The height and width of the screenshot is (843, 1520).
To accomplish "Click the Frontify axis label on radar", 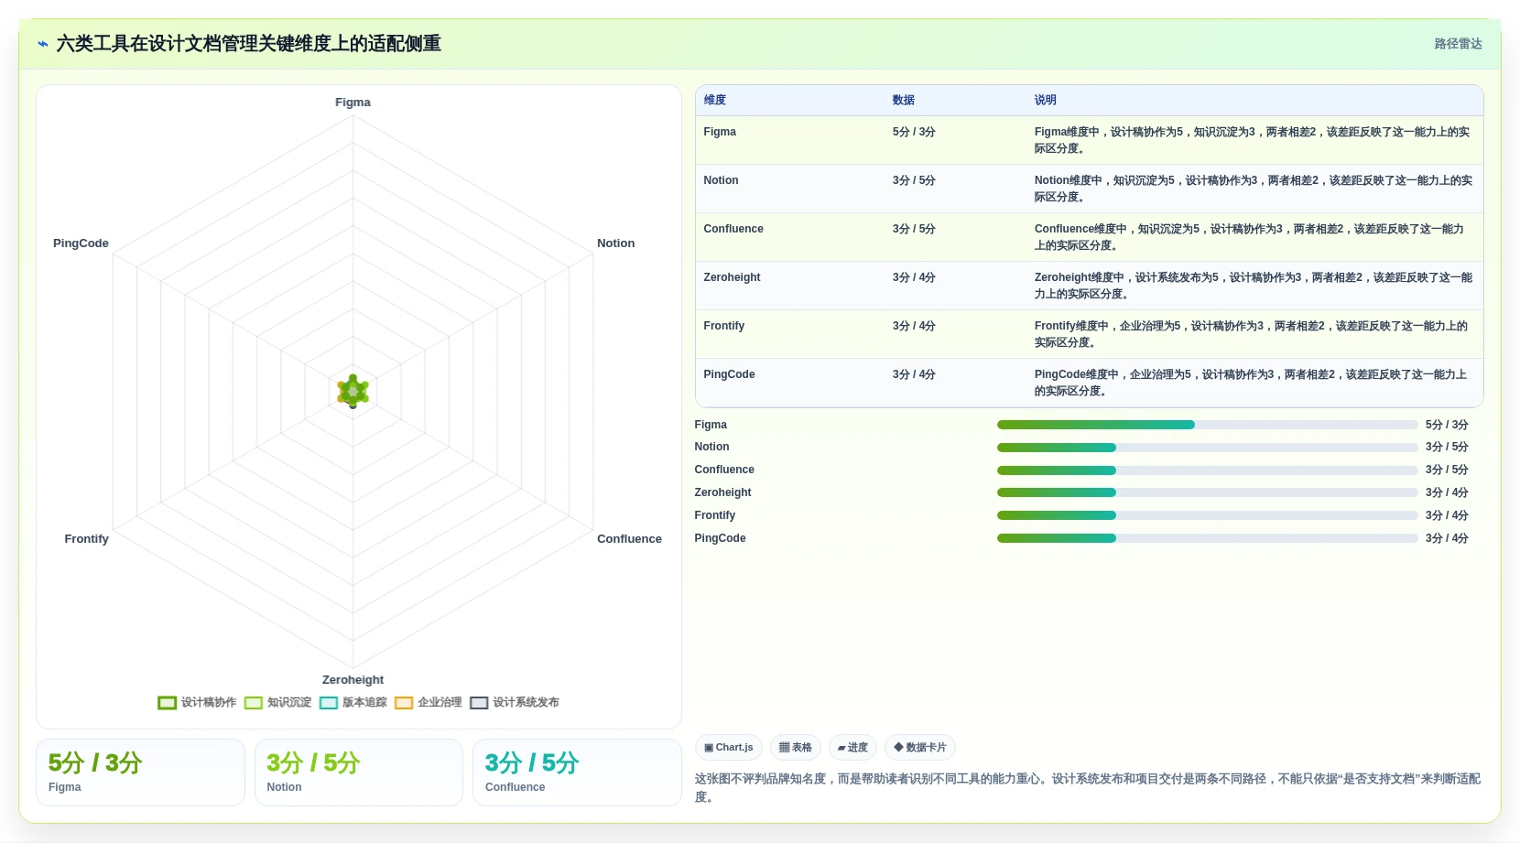I will tap(86, 539).
